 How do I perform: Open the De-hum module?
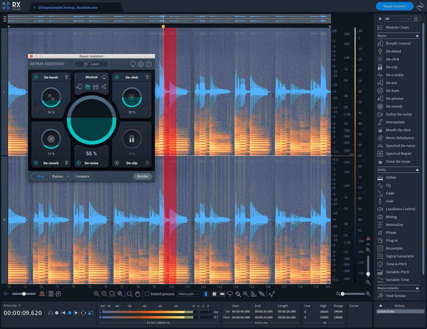[x=389, y=91]
